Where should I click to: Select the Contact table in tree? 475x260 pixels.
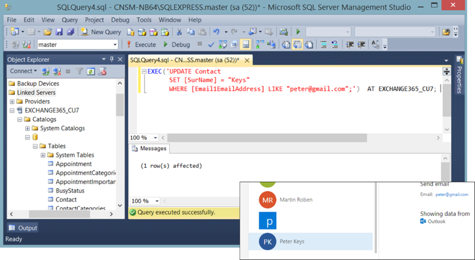pyautogui.click(x=66, y=200)
